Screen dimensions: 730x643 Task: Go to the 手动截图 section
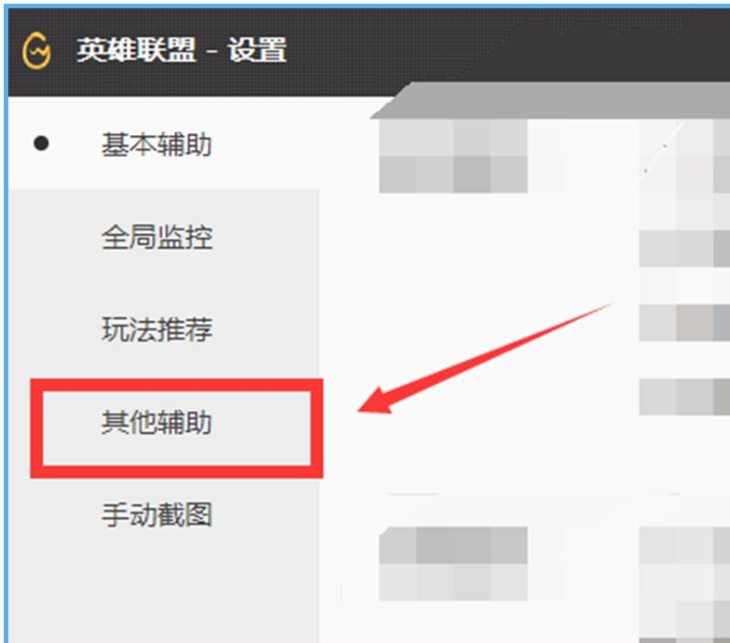coord(157,514)
